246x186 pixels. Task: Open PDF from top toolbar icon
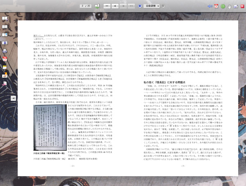tap(216, 6)
